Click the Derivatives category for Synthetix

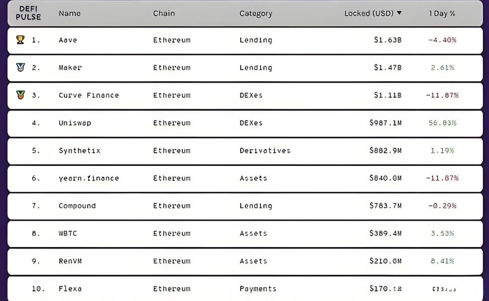coord(265,150)
